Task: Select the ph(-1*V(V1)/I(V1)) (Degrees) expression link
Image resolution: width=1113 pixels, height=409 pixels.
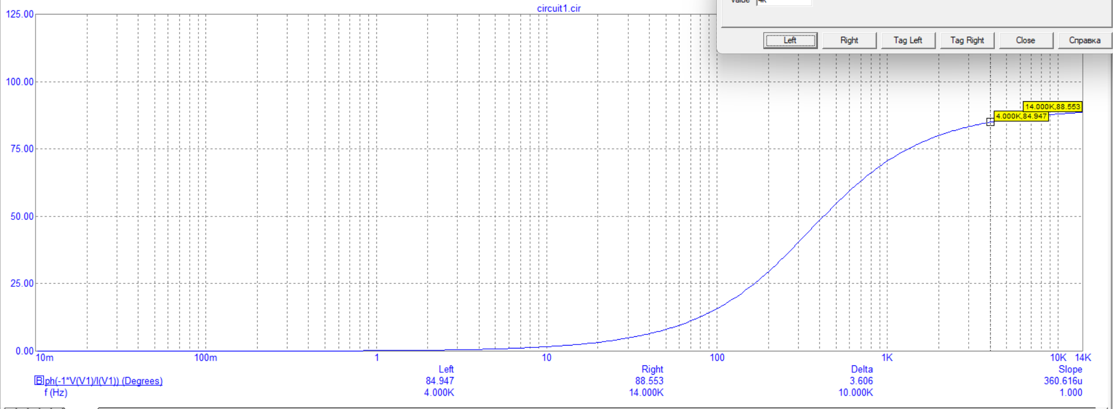Action: (x=104, y=381)
